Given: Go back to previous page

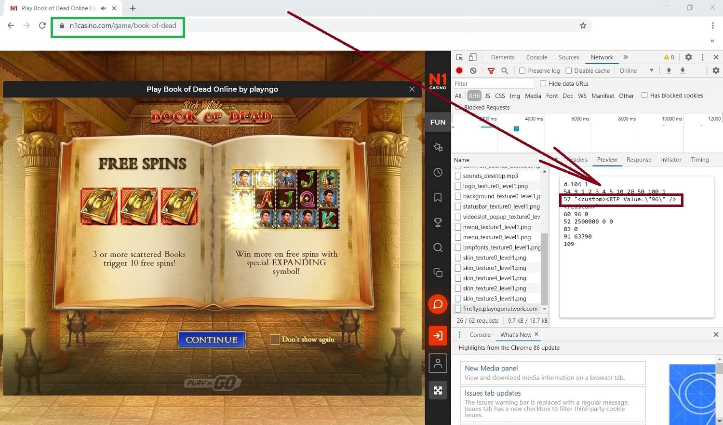Looking at the screenshot, I should click(x=11, y=26).
